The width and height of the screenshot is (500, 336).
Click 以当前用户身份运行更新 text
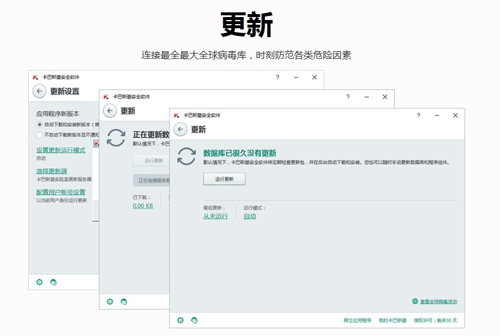click(x=62, y=200)
